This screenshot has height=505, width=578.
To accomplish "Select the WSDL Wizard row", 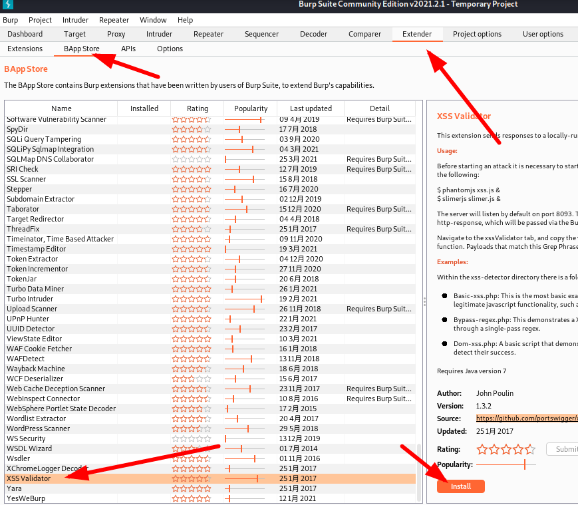I will 210,448.
